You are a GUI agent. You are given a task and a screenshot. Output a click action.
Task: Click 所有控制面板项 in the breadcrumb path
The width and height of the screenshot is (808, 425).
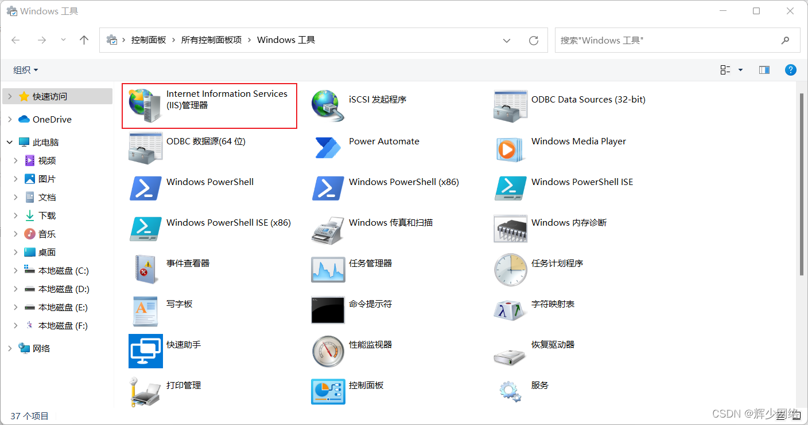(212, 40)
